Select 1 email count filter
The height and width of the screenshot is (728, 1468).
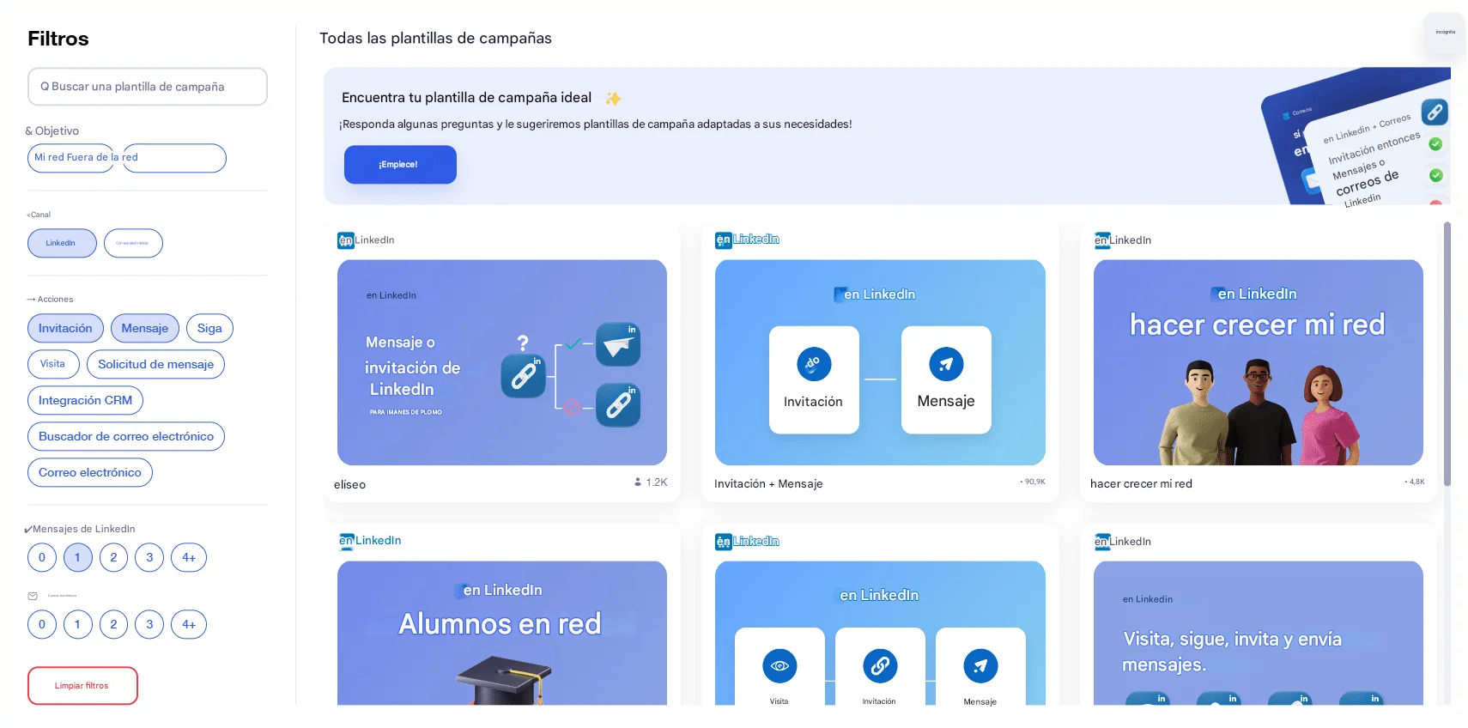[77, 624]
